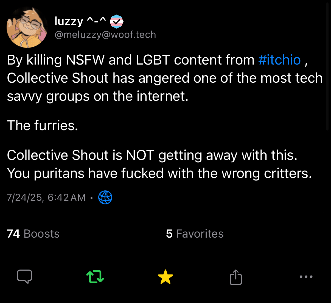Image resolution: width=331 pixels, height=303 pixels.
Task: Show the list of 5 Favorites
Action: pos(195,234)
